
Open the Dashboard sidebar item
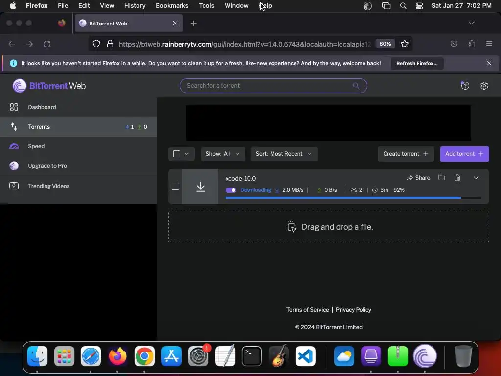coord(78,107)
